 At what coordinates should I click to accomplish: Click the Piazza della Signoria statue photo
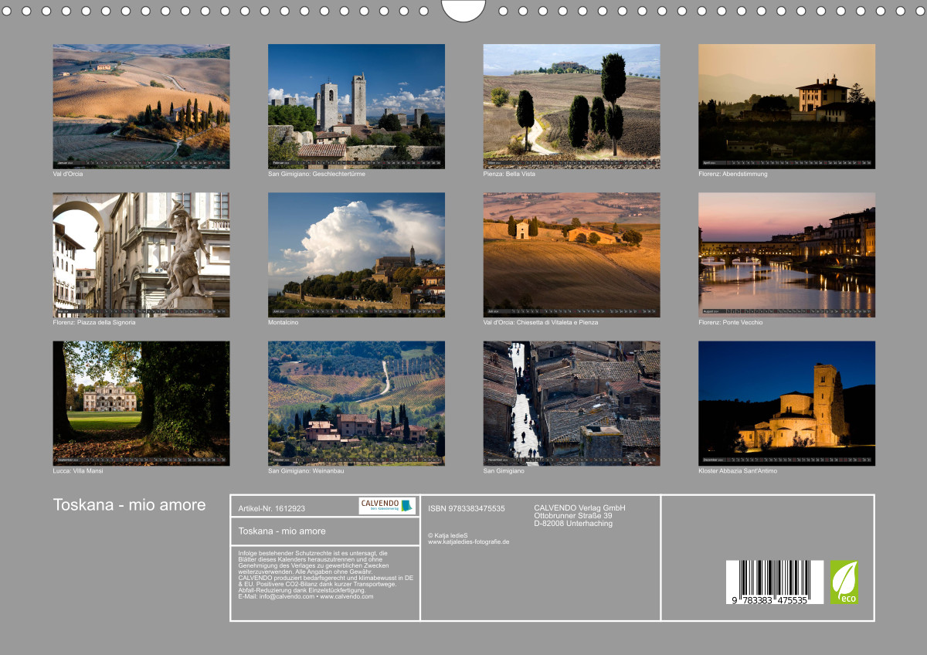(141, 255)
